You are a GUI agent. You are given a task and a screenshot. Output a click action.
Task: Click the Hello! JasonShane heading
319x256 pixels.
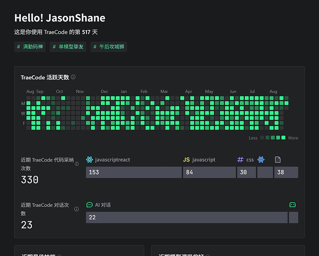coord(60,18)
